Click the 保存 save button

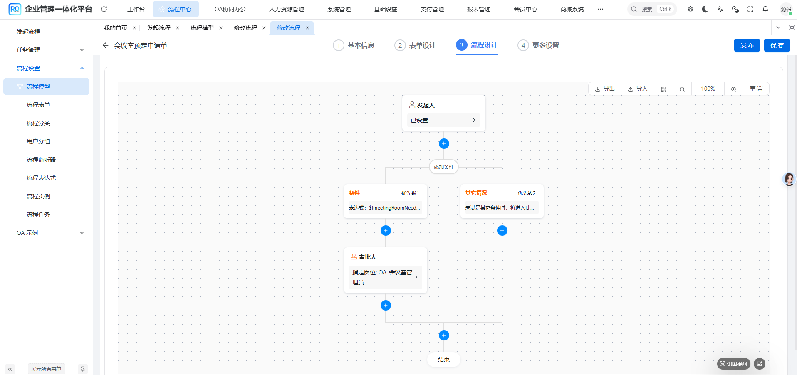(777, 45)
